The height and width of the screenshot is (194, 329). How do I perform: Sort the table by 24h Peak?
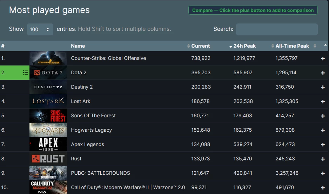[x=244, y=46]
